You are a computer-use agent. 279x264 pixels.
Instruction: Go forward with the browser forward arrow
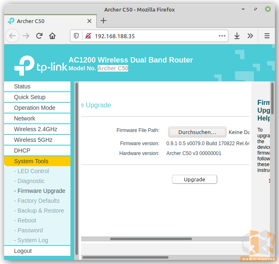click(x=26, y=36)
